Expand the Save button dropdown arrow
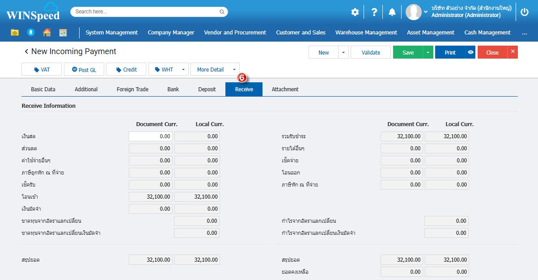Screen dimensions: 538x280 click(428, 52)
